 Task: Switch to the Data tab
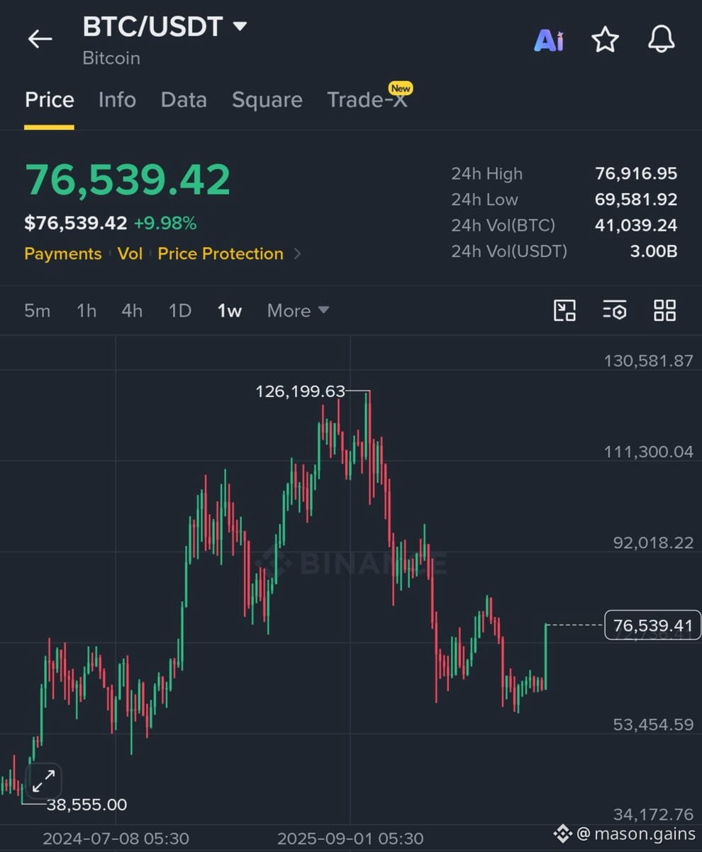click(184, 99)
